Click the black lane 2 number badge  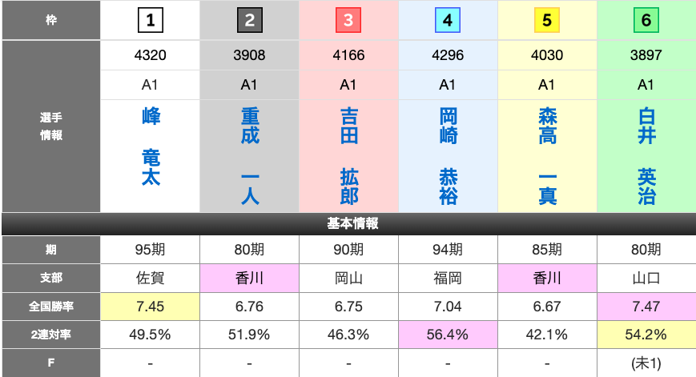249,21
